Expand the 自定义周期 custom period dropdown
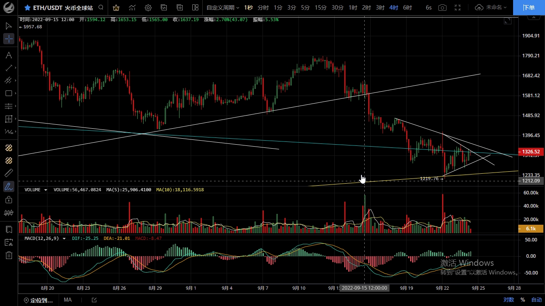 tap(223, 8)
